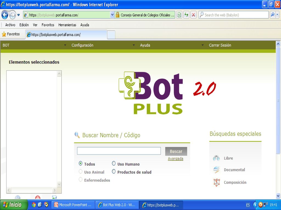281x210 pixels.
Task: Open the BOT menu in the green bar
Action: click(x=6, y=45)
